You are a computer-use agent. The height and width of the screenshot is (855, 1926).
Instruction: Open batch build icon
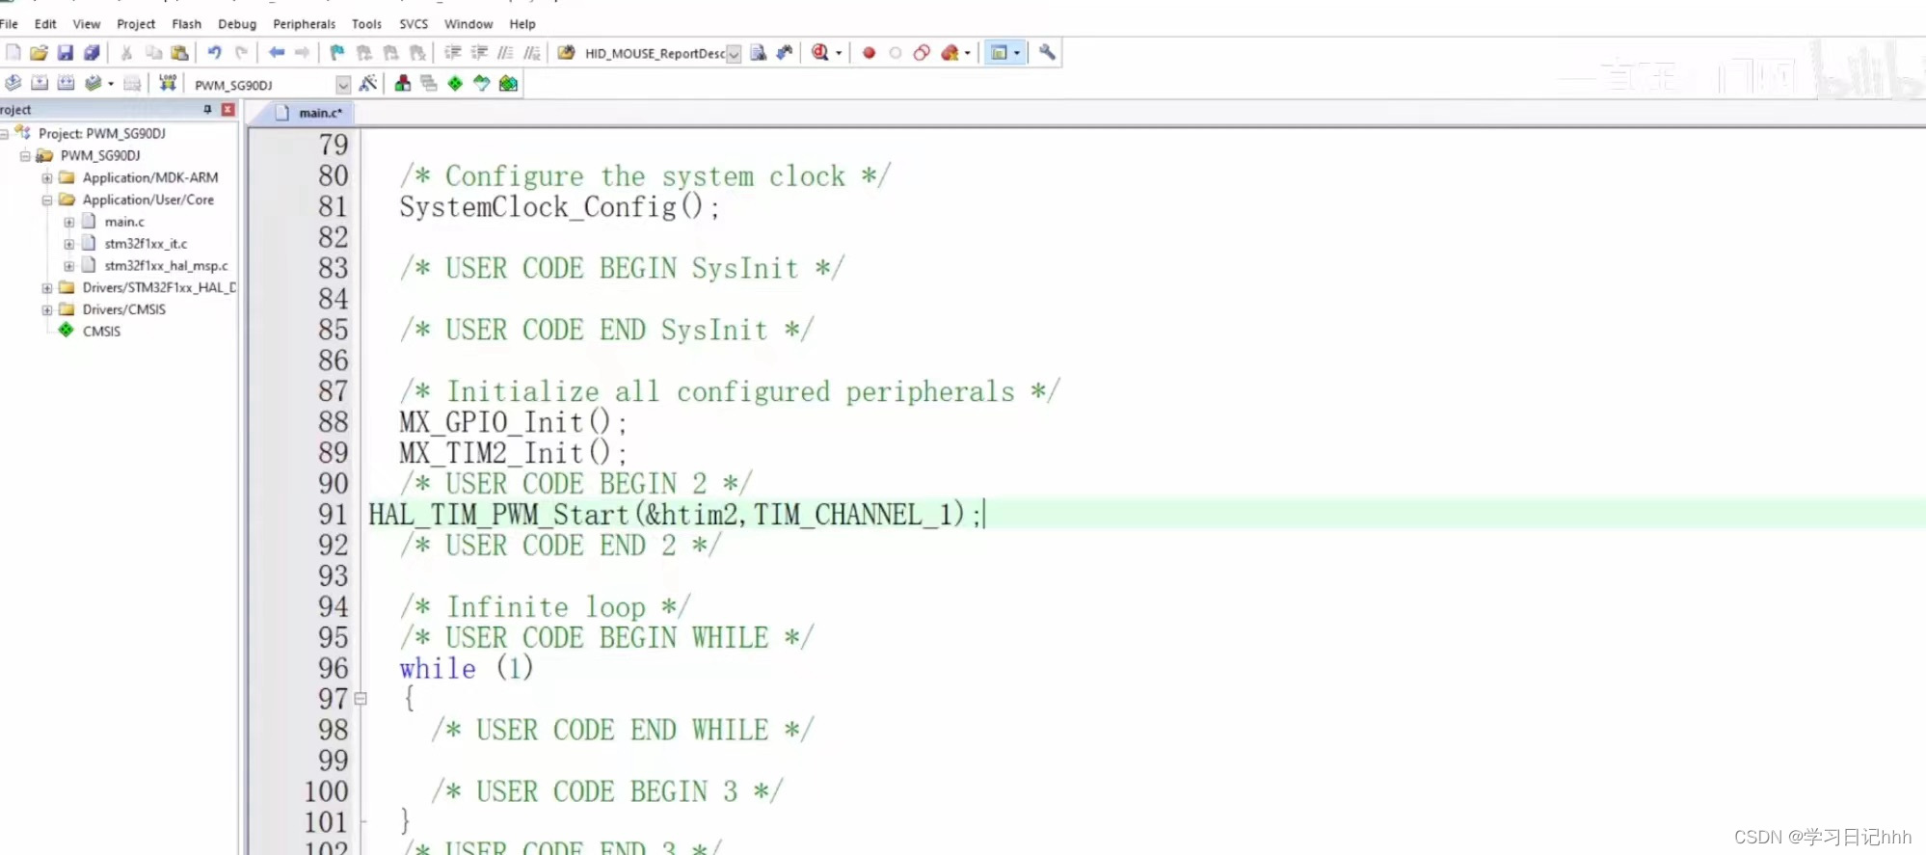tap(93, 84)
